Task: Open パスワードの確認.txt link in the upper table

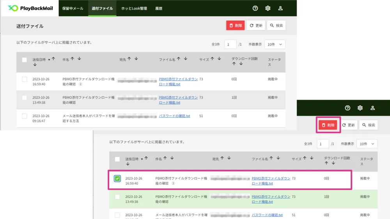Action: point(174,116)
